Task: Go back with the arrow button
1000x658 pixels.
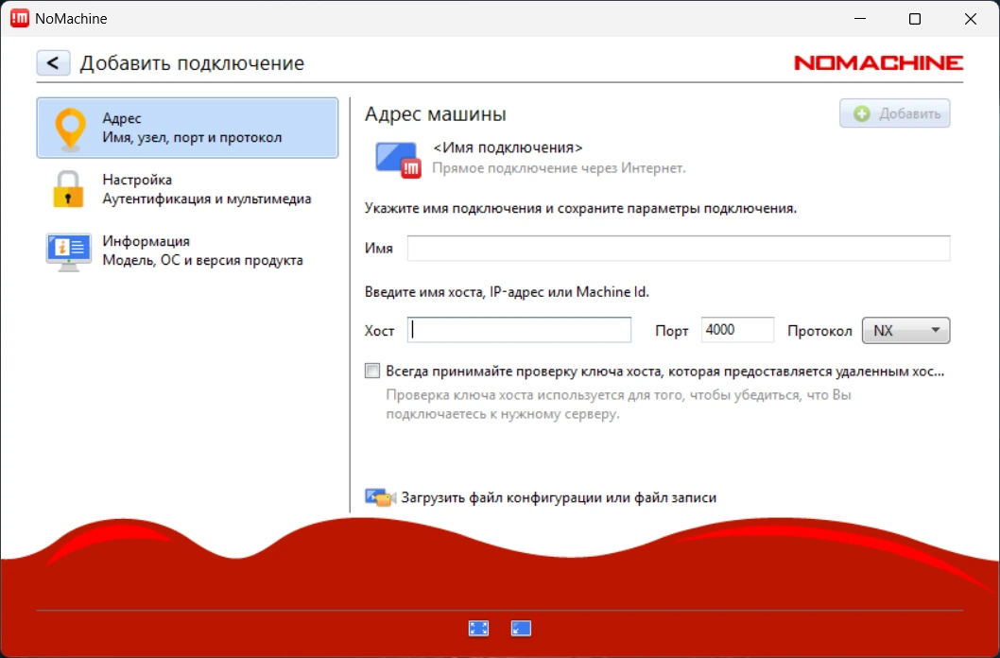Action: (x=53, y=62)
